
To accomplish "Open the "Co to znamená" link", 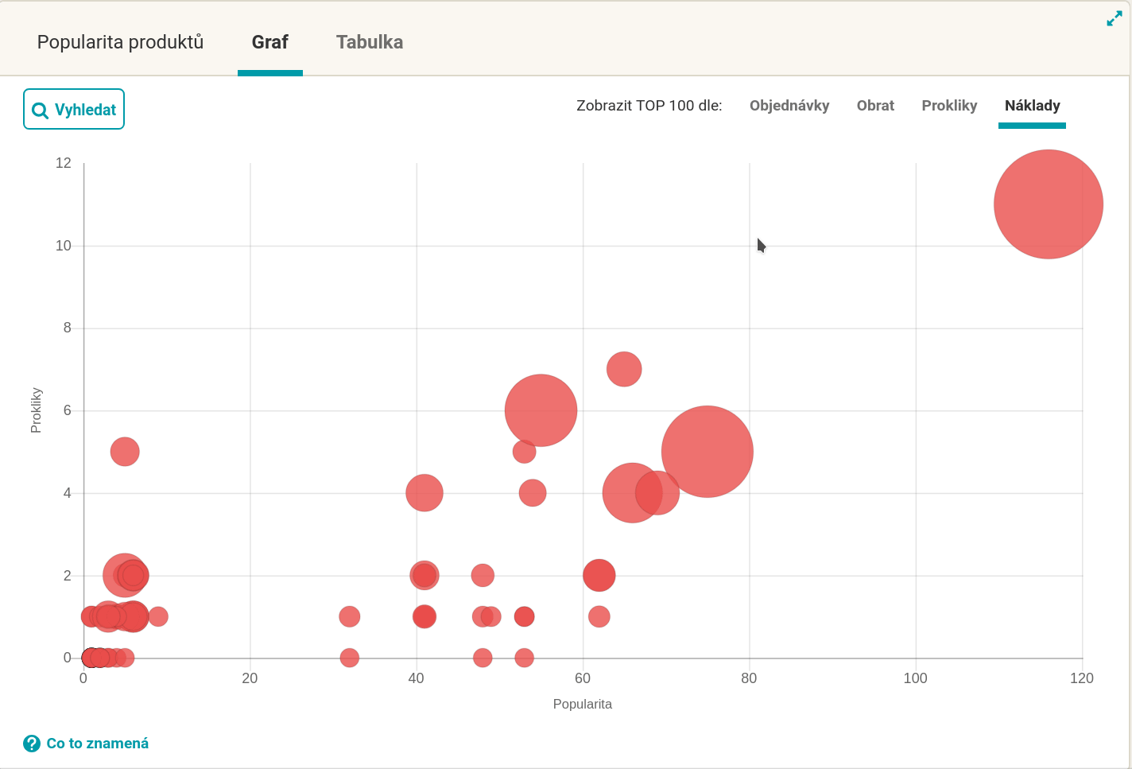I will 97,744.
